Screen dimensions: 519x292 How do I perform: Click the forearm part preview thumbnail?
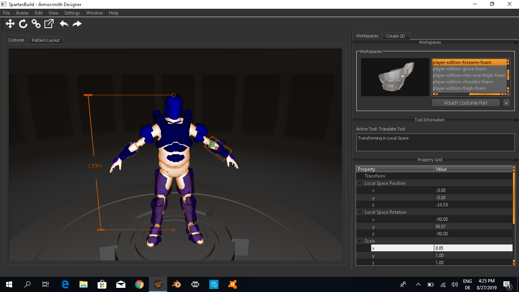pos(395,77)
